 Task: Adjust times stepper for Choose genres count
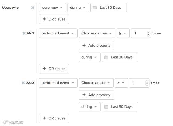(x=148, y=33)
